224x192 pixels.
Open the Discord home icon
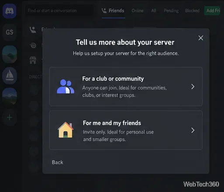[x=10, y=11]
